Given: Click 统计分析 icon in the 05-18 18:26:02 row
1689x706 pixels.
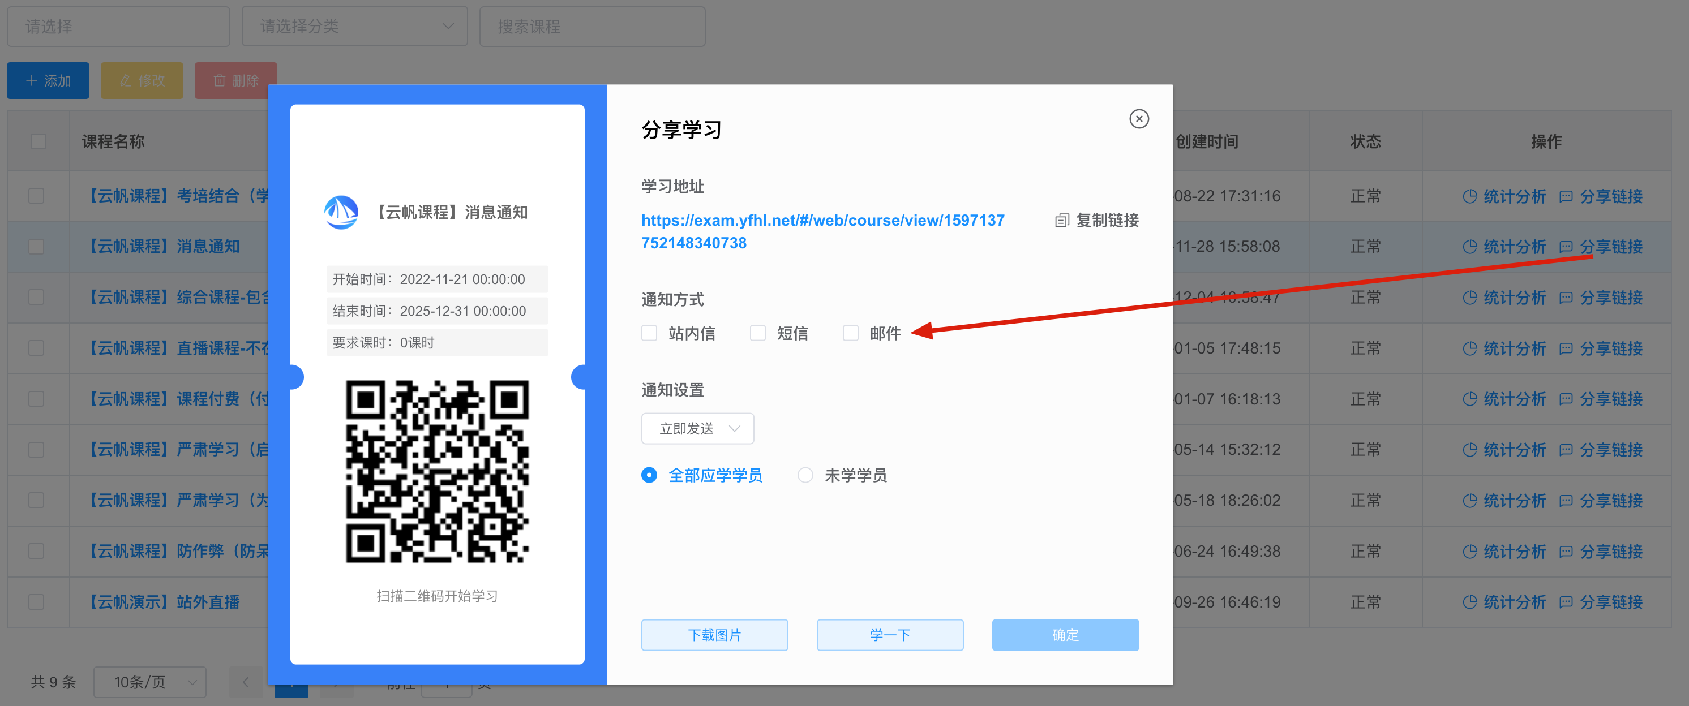Looking at the screenshot, I should [x=1470, y=500].
